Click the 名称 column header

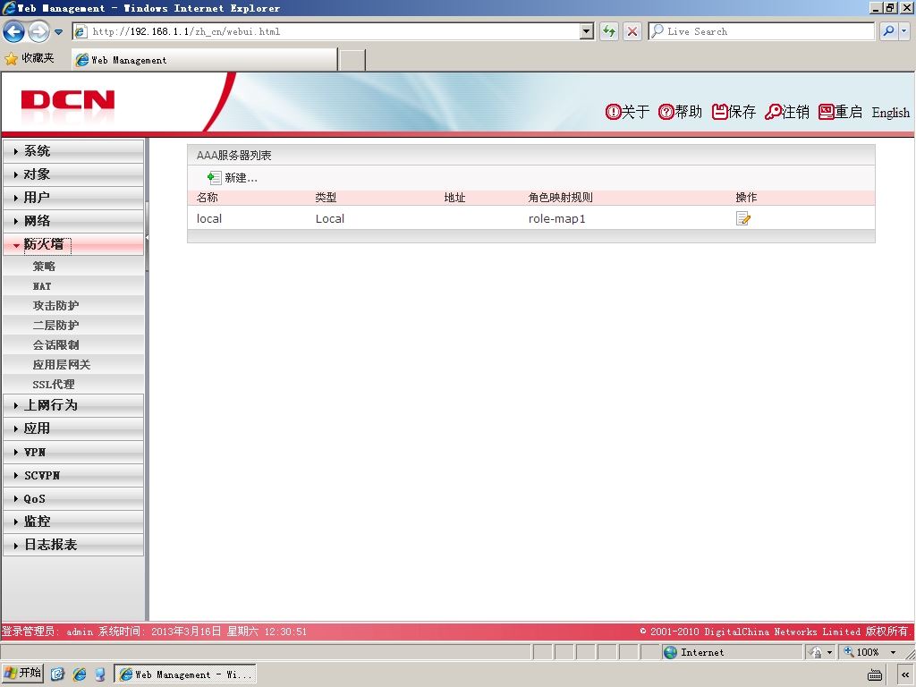208,198
